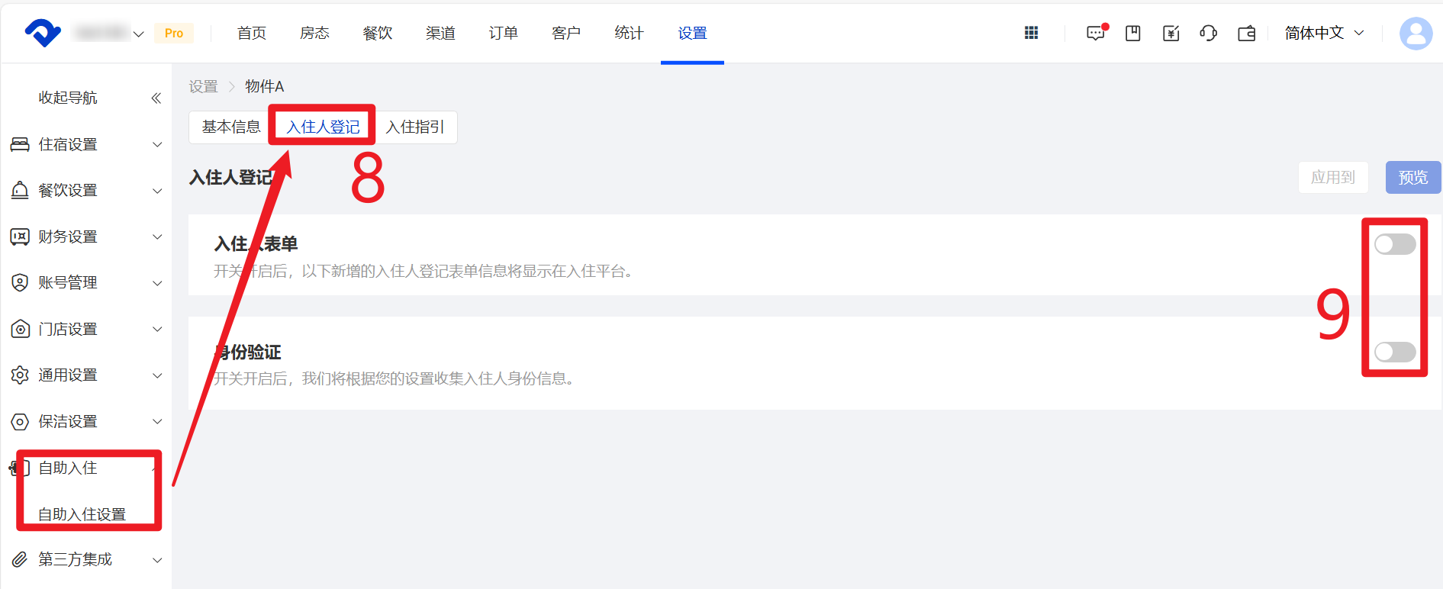This screenshot has width=1443, height=589.
Task: Collapse the sidebar with double-chevron icon
Action: (x=156, y=98)
